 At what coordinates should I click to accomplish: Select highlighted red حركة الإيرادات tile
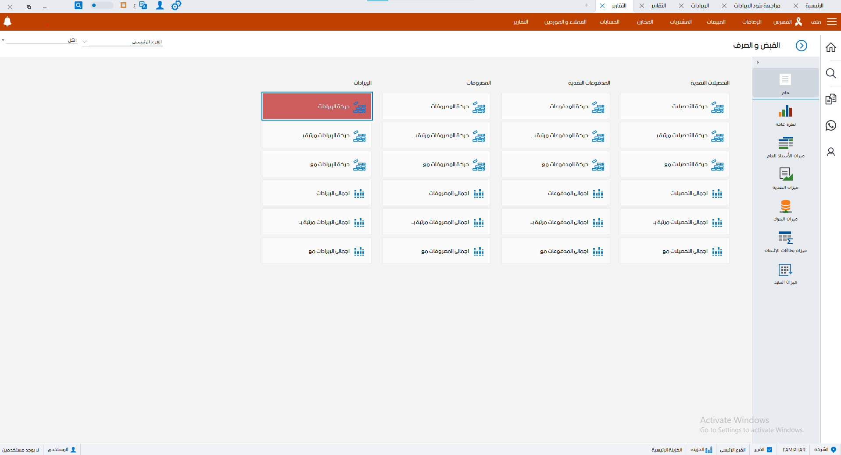pyautogui.click(x=317, y=107)
